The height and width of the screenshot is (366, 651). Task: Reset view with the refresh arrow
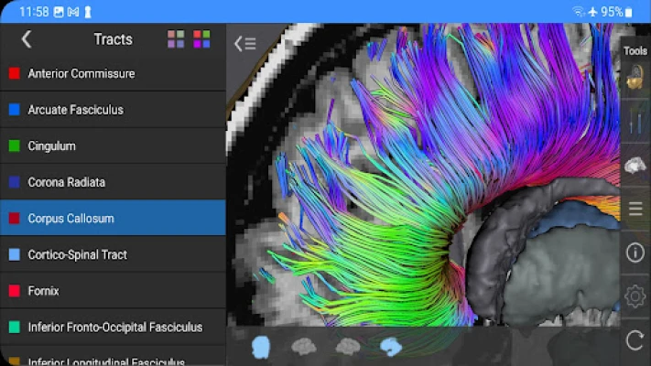click(635, 340)
